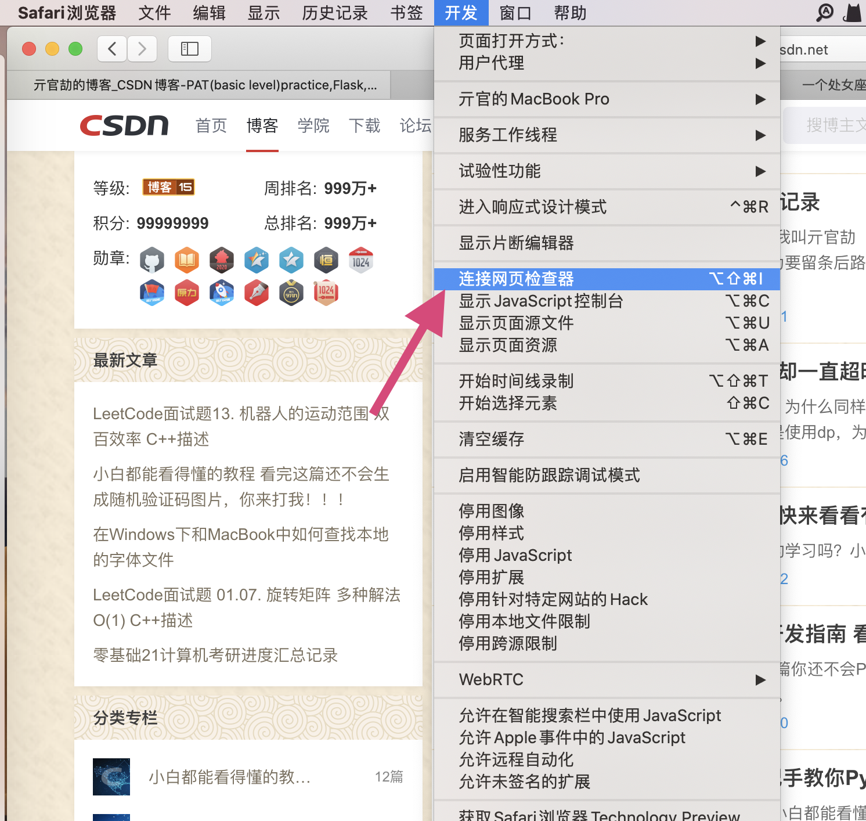The image size is (866, 821).
Task: Click the 搜博主文 search field
Action: click(x=824, y=125)
